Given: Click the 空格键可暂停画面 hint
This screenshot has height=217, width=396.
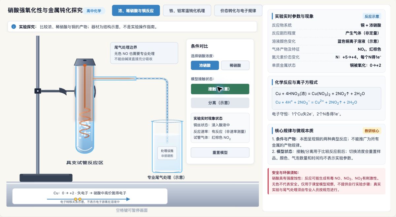Looking at the screenshot, I should click(x=132, y=210).
